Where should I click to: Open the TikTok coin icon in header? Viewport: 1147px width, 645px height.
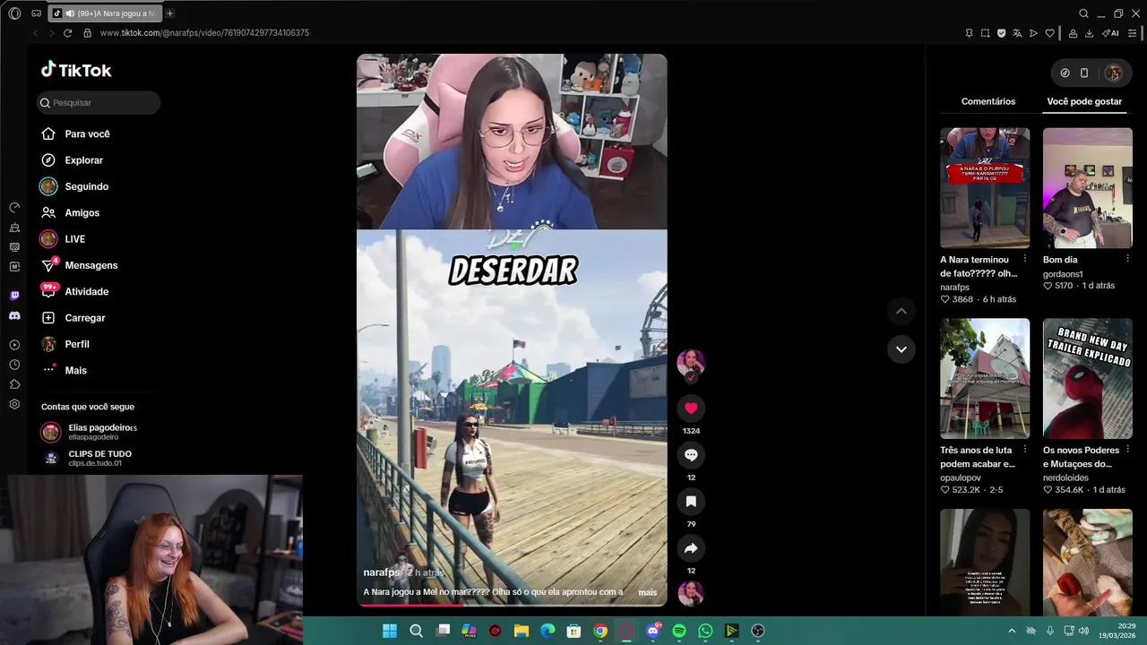1065,73
